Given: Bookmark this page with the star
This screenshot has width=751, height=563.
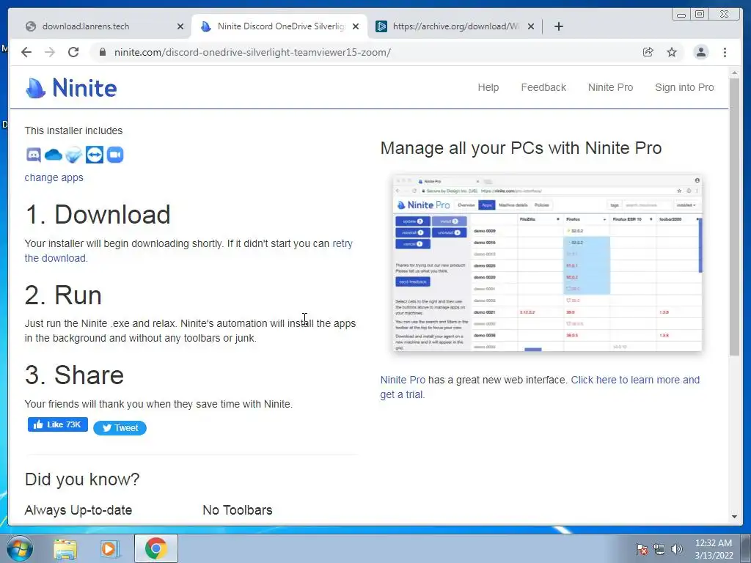Looking at the screenshot, I should tap(672, 52).
